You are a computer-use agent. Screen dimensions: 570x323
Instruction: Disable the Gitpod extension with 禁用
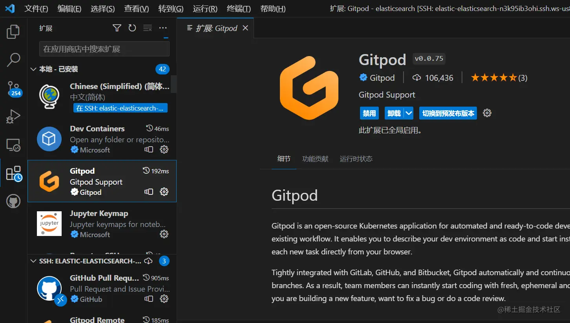tap(369, 113)
